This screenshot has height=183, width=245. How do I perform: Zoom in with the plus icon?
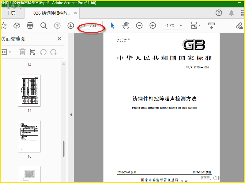pyautogui.click(x=153, y=26)
